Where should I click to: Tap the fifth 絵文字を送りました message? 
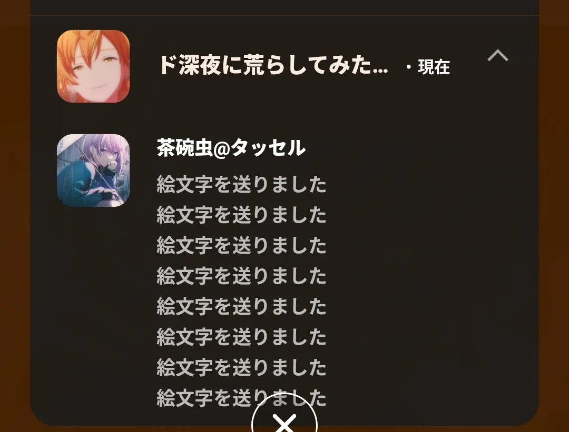click(241, 306)
